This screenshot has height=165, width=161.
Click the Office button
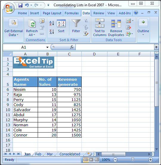[x=9, y=8]
